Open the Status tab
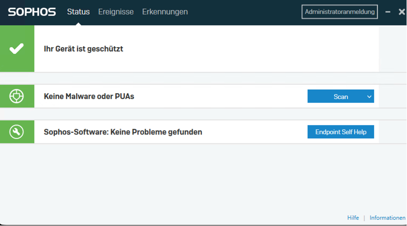The height and width of the screenshot is (226, 407). 78,12
